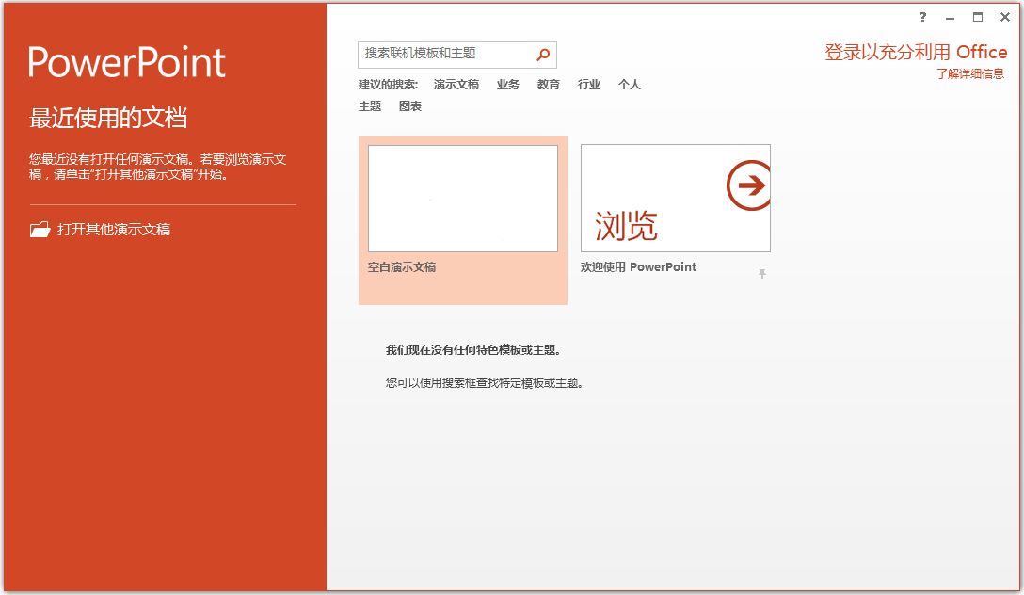
Task: Click the 业务 suggested search
Action: pos(507,84)
